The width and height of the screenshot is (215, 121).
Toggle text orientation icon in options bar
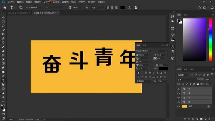pyautogui.click(x=20, y=7)
